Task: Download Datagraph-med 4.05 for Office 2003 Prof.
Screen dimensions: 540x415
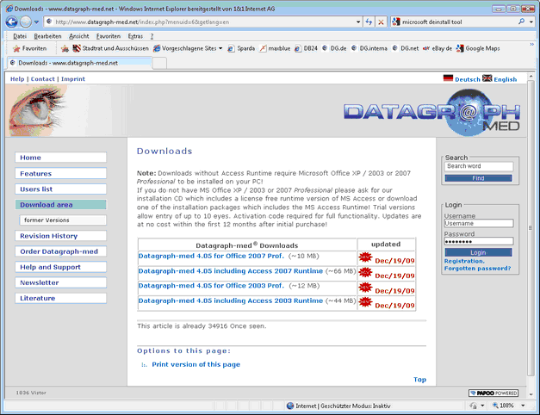Action: [x=211, y=286]
